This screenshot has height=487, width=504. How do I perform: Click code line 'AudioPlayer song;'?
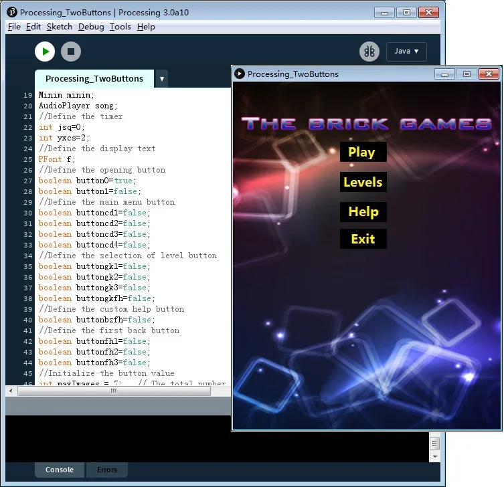tap(78, 106)
